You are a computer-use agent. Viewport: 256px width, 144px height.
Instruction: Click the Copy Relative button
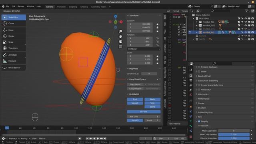pos(135,89)
